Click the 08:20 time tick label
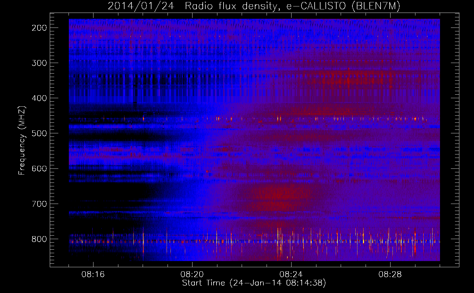The width and height of the screenshot is (474, 293). tap(192, 275)
